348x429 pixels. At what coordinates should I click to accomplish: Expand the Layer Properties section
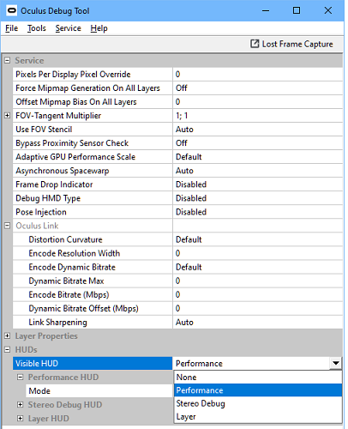coord(8,336)
